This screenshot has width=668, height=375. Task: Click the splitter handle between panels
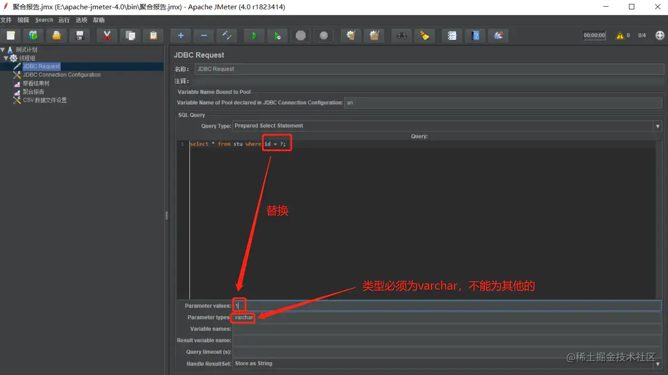166,216
